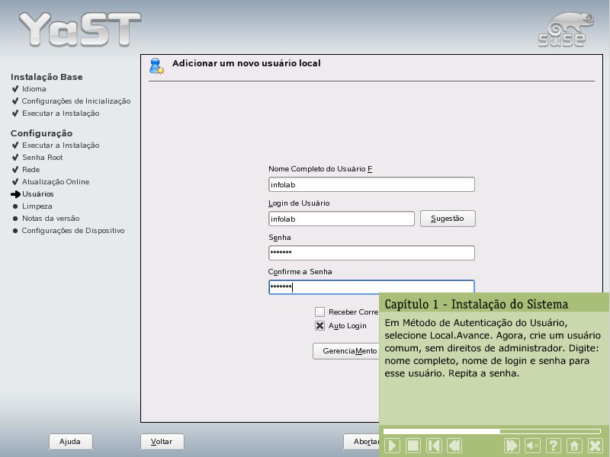Image resolution: width=610 pixels, height=457 pixels.
Task: Open the Gerenciamento button
Action: [346, 351]
